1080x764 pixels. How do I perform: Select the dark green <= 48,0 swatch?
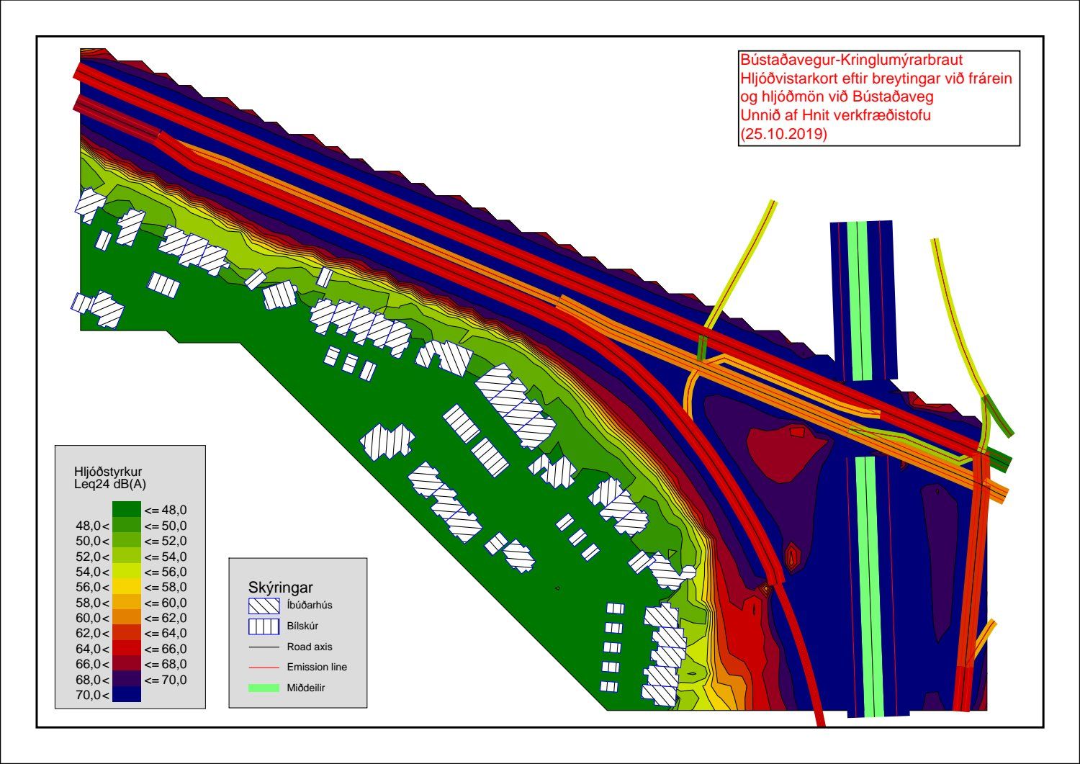click(x=127, y=510)
